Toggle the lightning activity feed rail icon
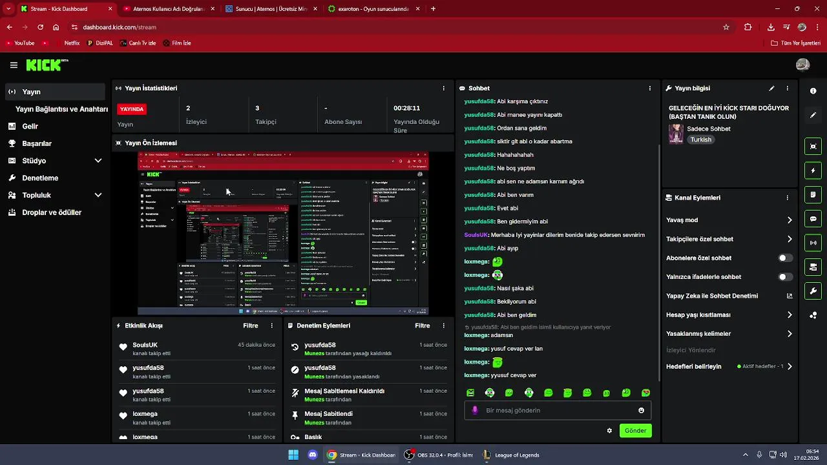 (x=813, y=170)
